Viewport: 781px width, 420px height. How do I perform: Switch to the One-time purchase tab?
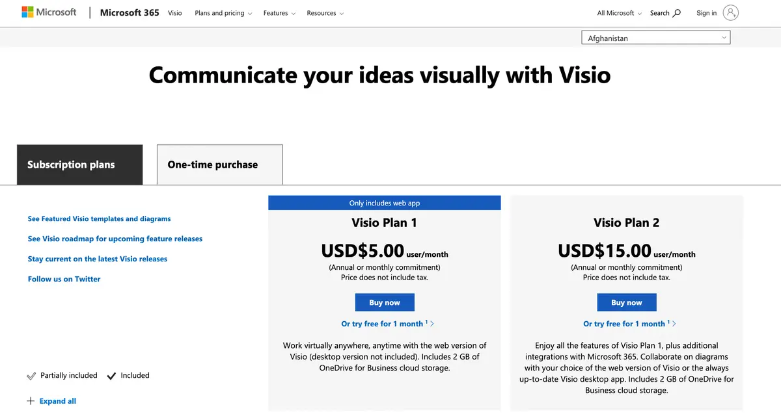pyautogui.click(x=220, y=164)
